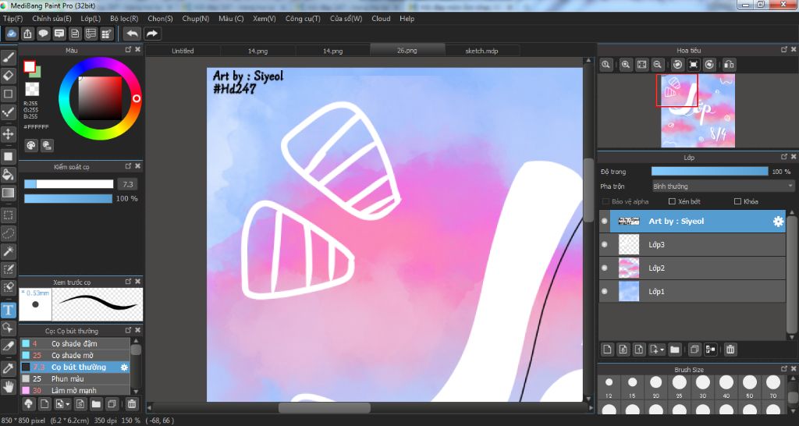Delete brush with trash icon in brush panel
The height and width of the screenshot is (426, 799).
[132, 404]
